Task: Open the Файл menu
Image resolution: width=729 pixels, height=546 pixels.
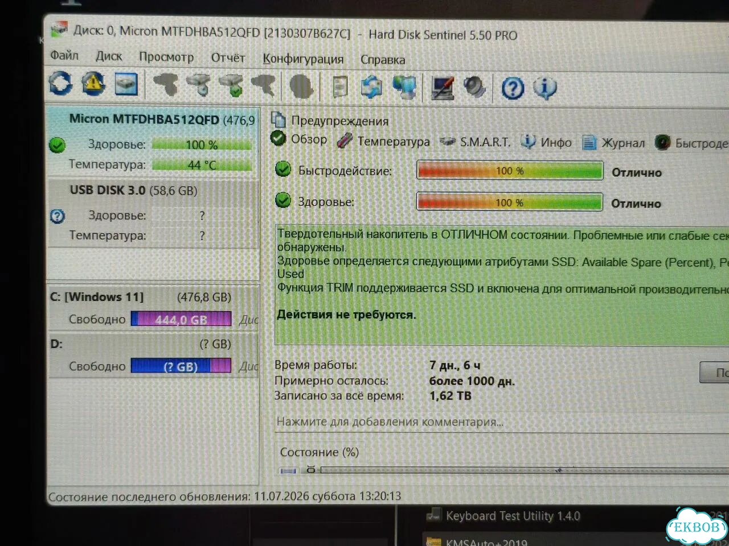Action: pos(64,55)
